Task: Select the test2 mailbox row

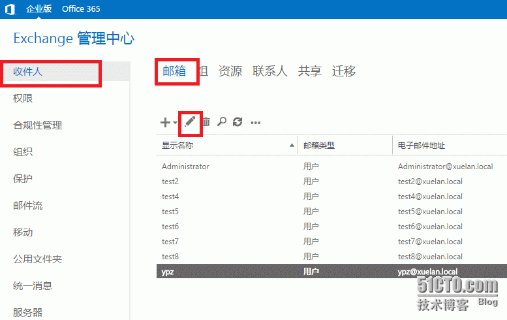Action: click(331, 182)
